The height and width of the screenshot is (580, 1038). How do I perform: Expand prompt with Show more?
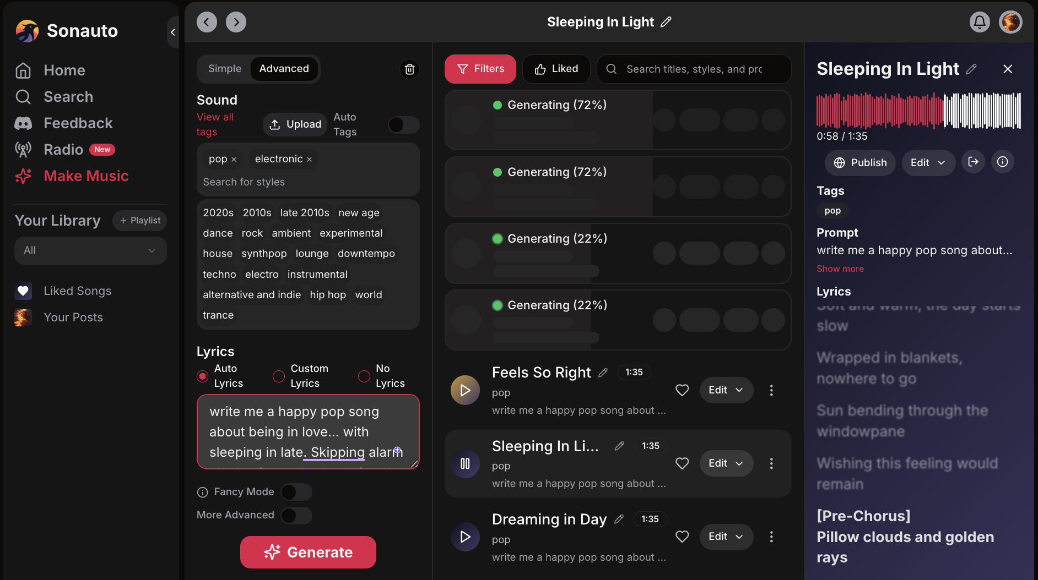(840, 269)
